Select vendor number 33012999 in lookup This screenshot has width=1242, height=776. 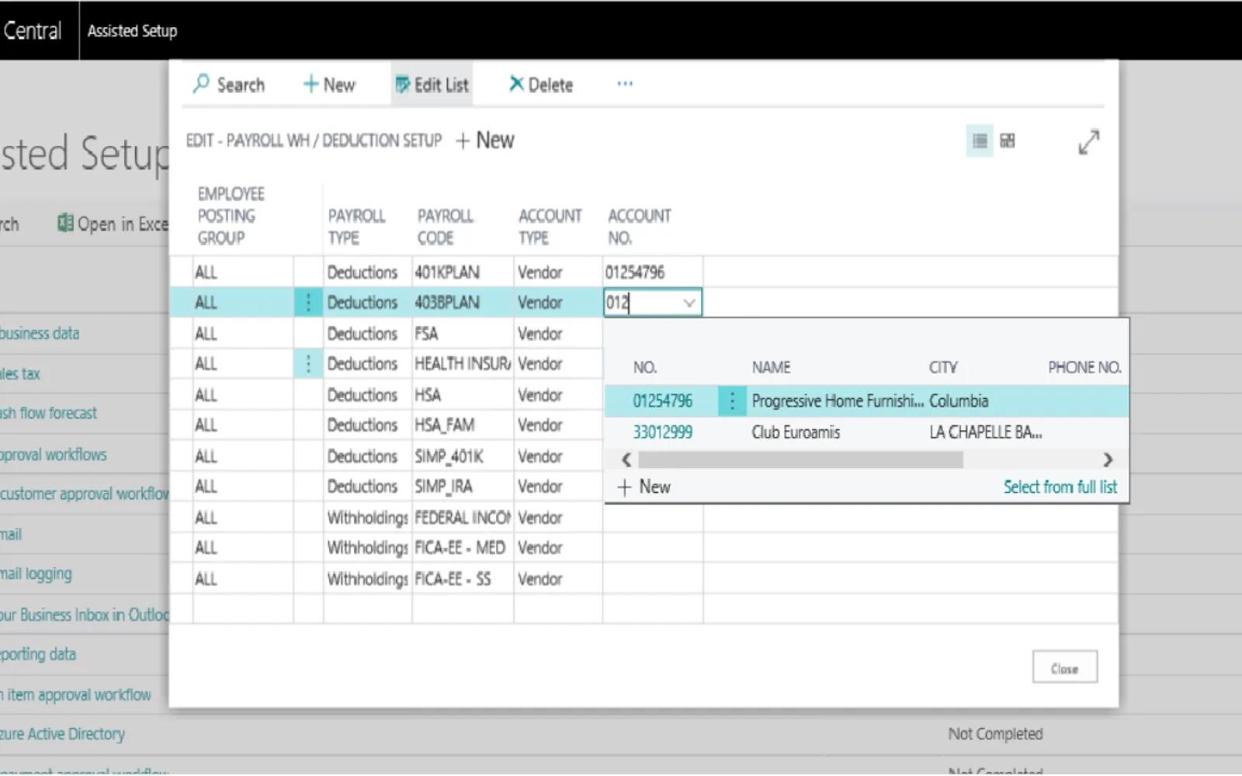(662, 432)
